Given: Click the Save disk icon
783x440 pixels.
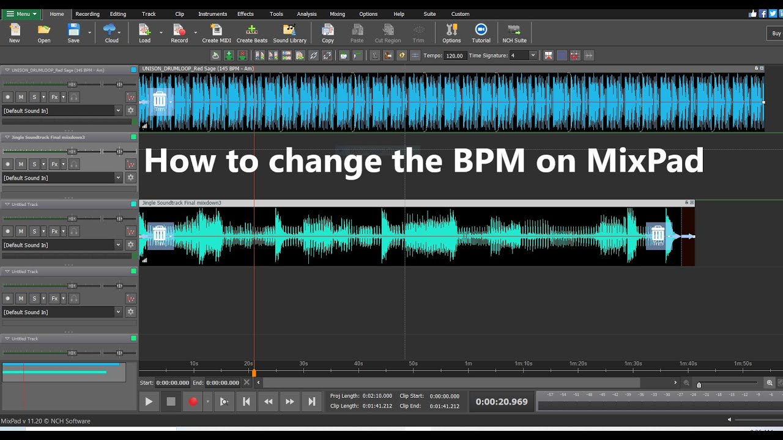Looking at the screenshot, I should 73,33.
